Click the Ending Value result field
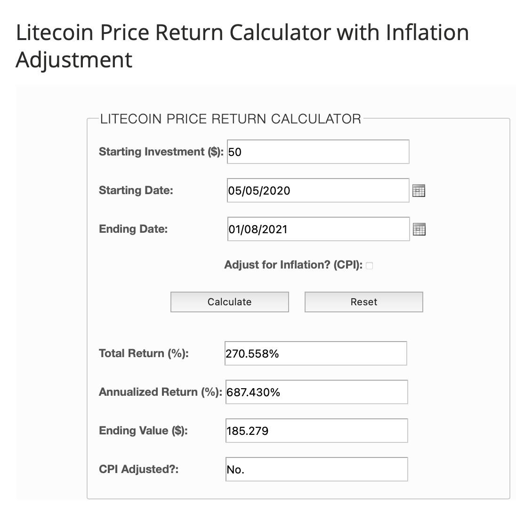This screenshot has width=516, height=506. pos(316,431)
